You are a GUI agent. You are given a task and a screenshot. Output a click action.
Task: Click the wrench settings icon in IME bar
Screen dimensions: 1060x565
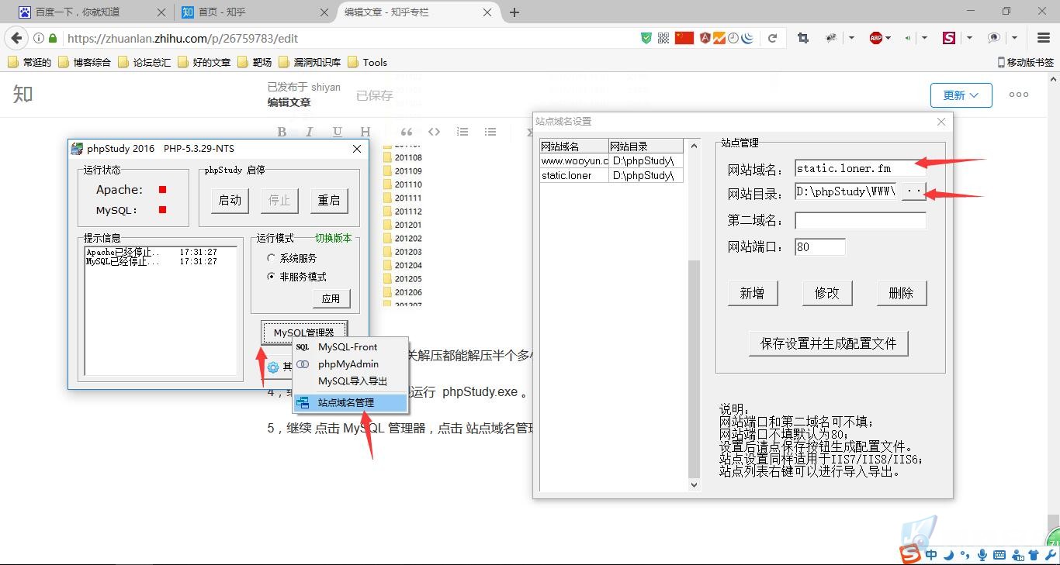pos(1051,555)
